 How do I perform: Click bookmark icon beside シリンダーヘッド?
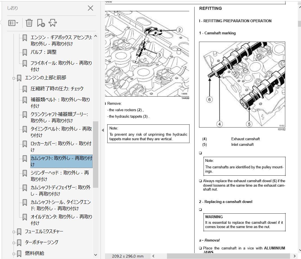point(24,173)
